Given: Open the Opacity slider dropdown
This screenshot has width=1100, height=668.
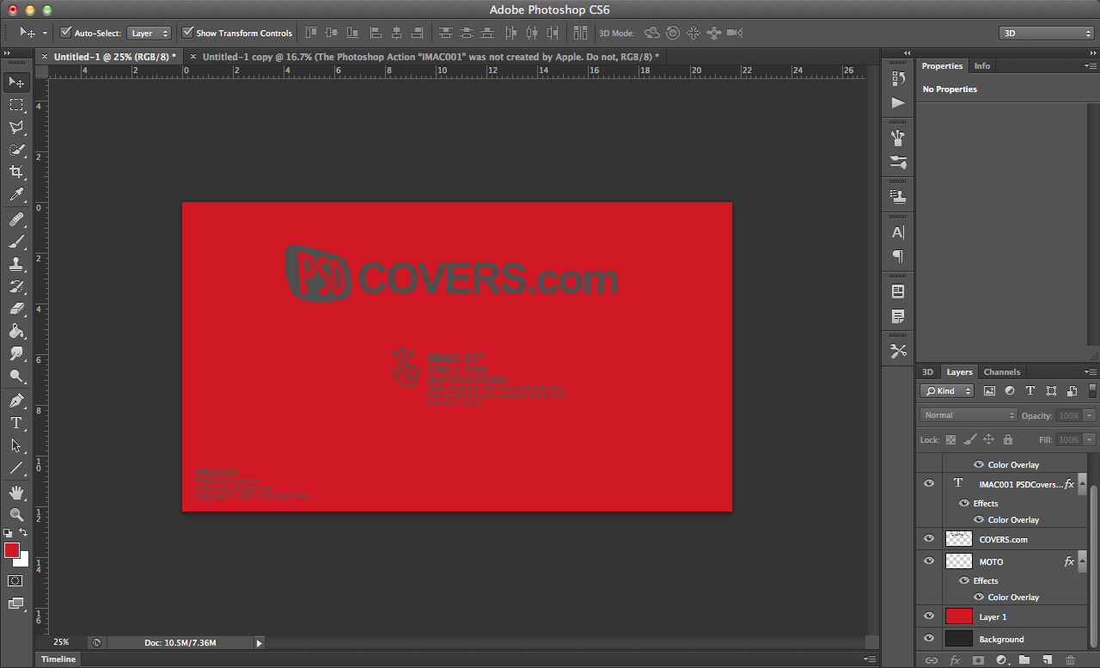Looking at the screenshot, I should tap(1090, 415).
